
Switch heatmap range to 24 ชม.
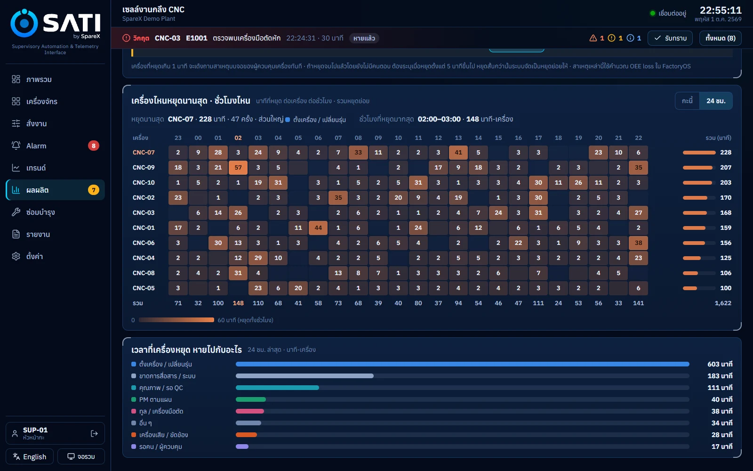(x=716, y=101)
